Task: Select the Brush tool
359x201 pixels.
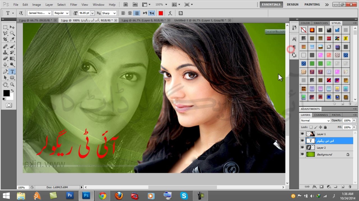Action: tap(12, 46)
